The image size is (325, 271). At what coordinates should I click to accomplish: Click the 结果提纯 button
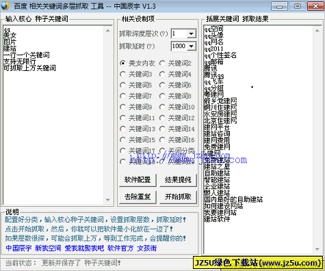(x=178, y=180)
